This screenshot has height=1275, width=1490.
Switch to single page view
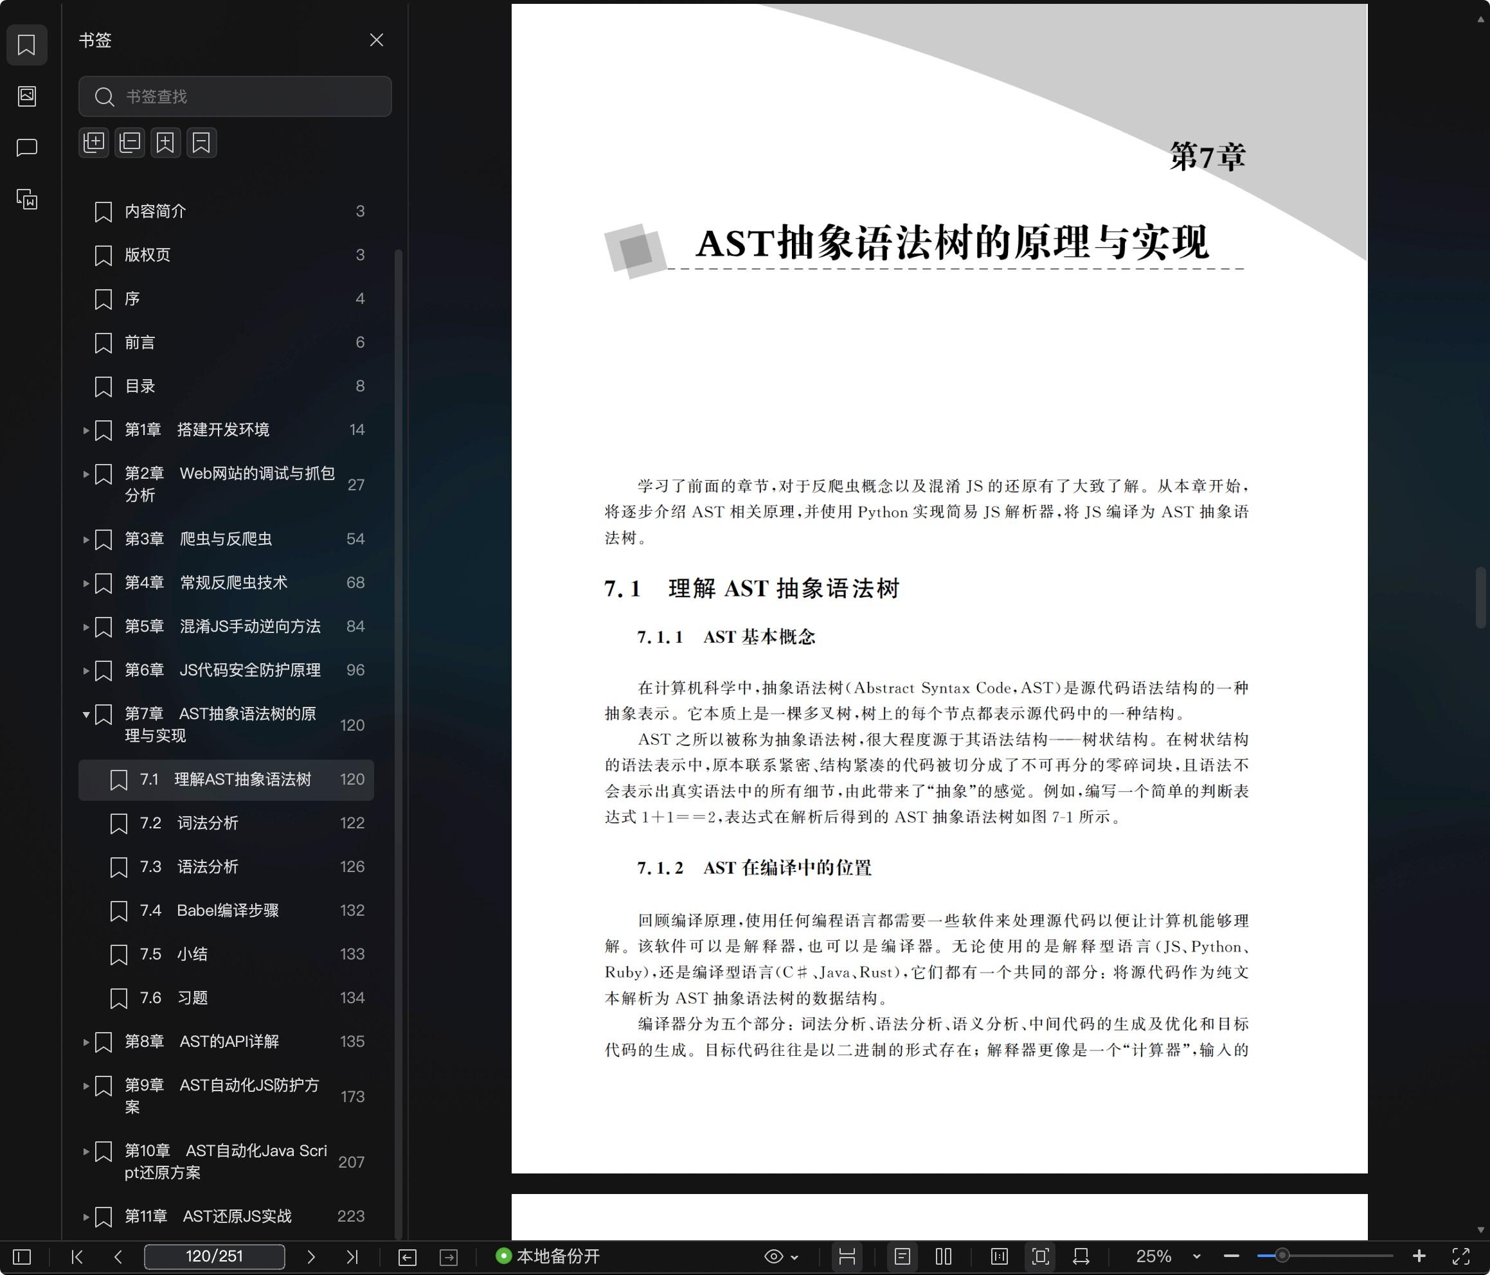coord(902,1256)
